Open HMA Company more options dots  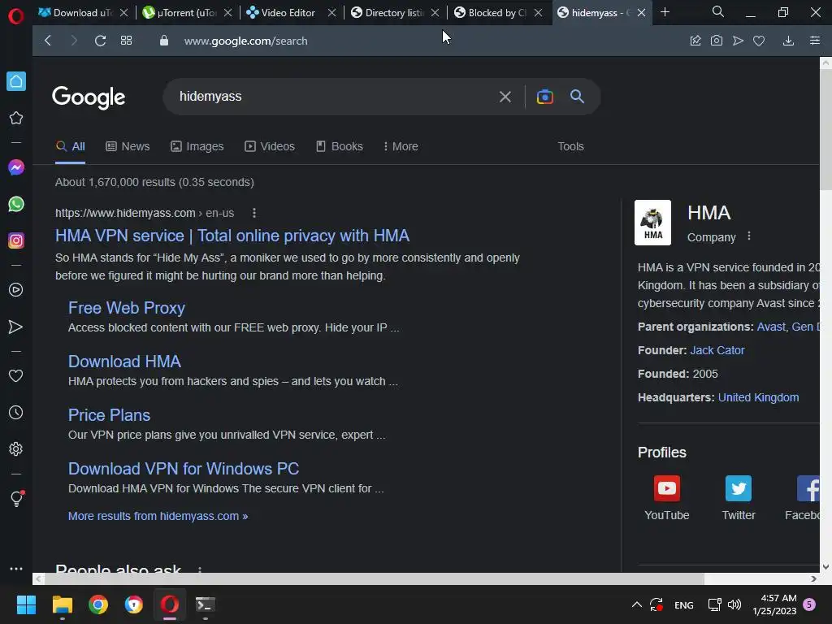pyautogui.click(x=748, y=236)
